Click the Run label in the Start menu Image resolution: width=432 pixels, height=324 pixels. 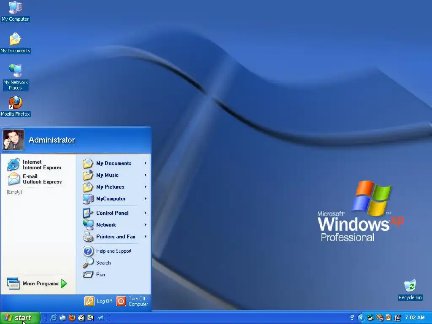(x=100, y=274)
